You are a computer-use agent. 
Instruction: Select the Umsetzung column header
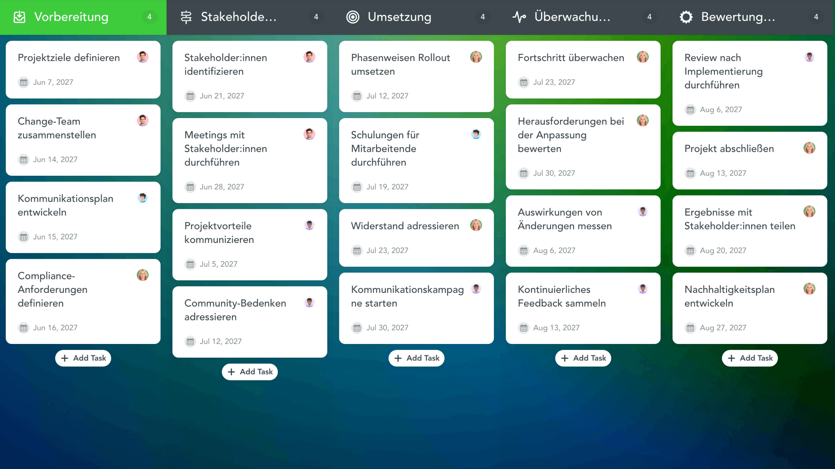(x=399, y=17)
